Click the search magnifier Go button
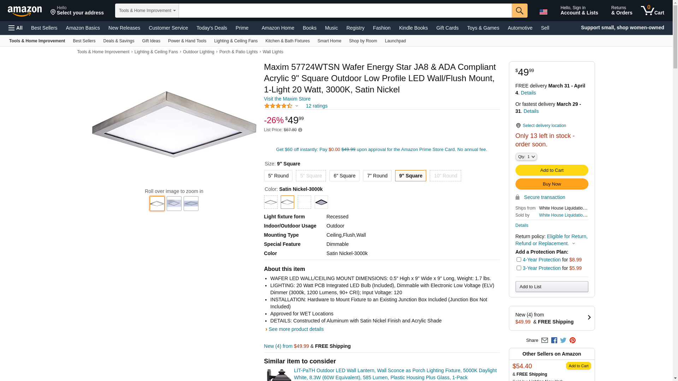Viewport: 678px width, 381px height. point(519,11)
